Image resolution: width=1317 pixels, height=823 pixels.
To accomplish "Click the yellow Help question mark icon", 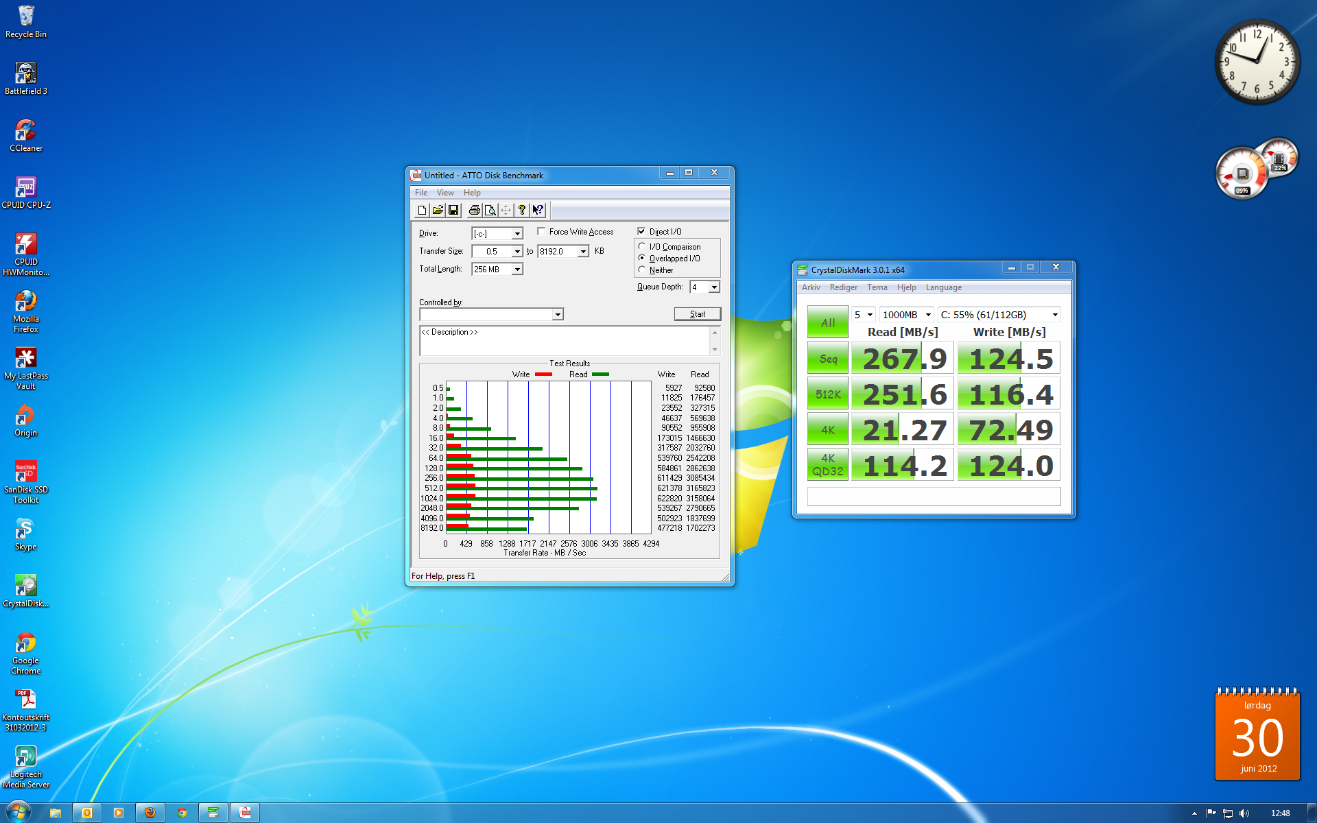I will point(522,211).
